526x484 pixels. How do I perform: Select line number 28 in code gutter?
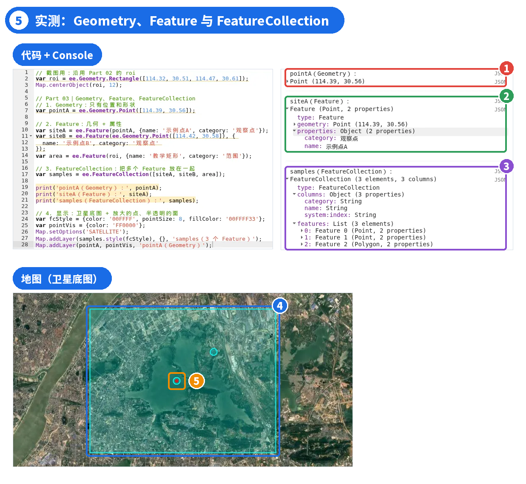point(25,245)
